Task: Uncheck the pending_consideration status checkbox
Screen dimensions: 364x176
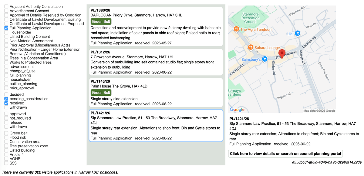Action: click(6, 99)
